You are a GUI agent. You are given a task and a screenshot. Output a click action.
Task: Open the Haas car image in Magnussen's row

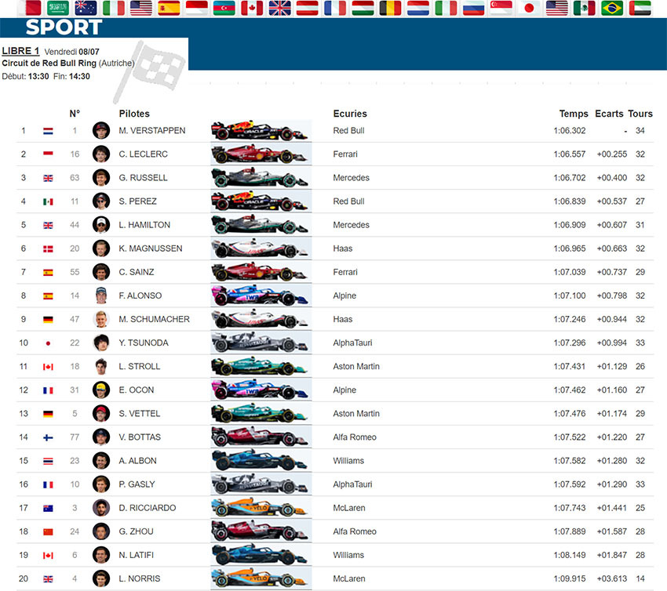point(261,248)
